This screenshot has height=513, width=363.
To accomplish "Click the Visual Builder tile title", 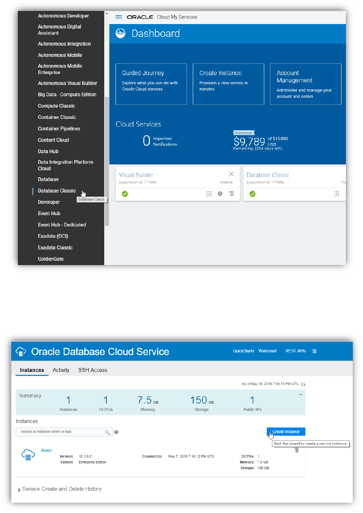I will 136,175.
